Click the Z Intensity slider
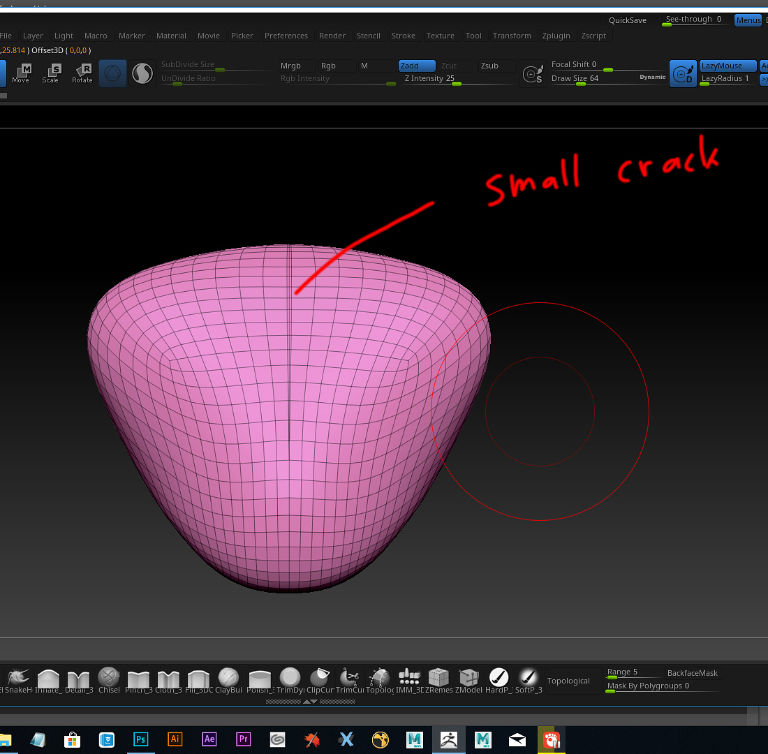 [x=458, y=79]
